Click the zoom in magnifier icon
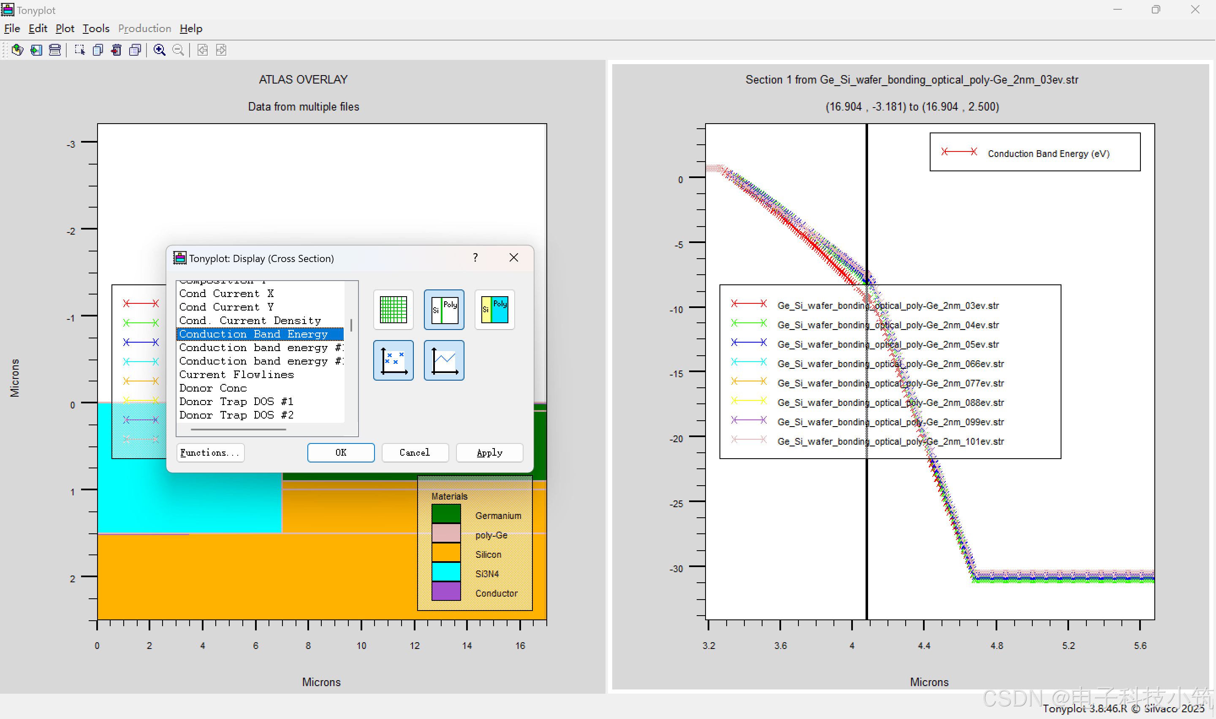 [x=160, y=50]
